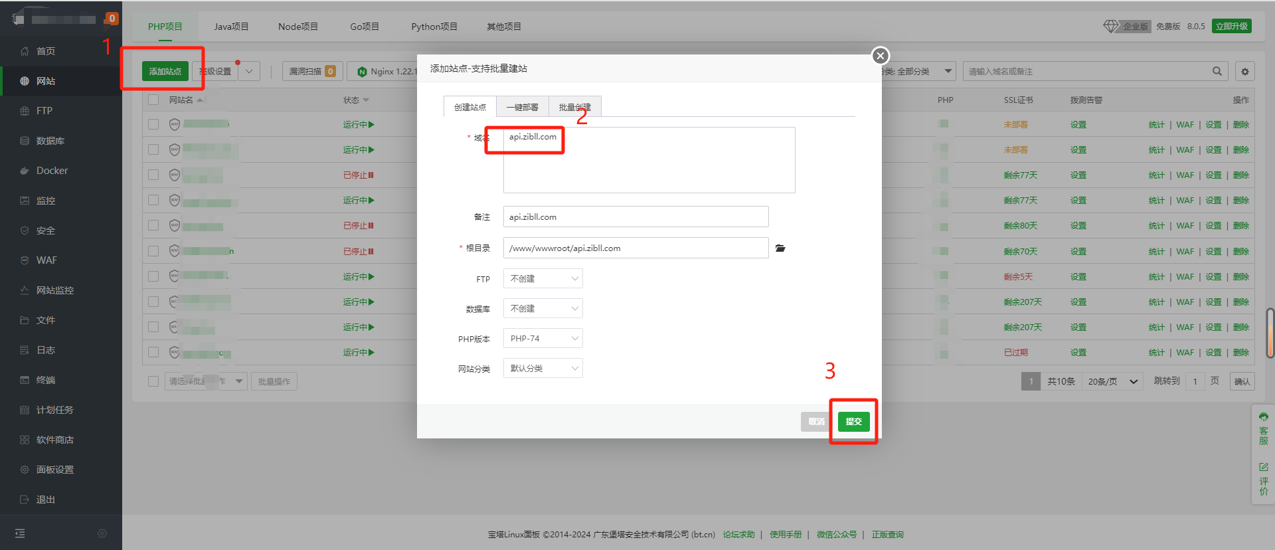This screenshot has width=1275, height=550.
Task: Open the 日志 logs section
Action: click(46, 350)
